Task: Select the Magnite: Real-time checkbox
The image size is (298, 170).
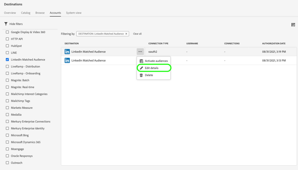Action: (x=7, y=87)
